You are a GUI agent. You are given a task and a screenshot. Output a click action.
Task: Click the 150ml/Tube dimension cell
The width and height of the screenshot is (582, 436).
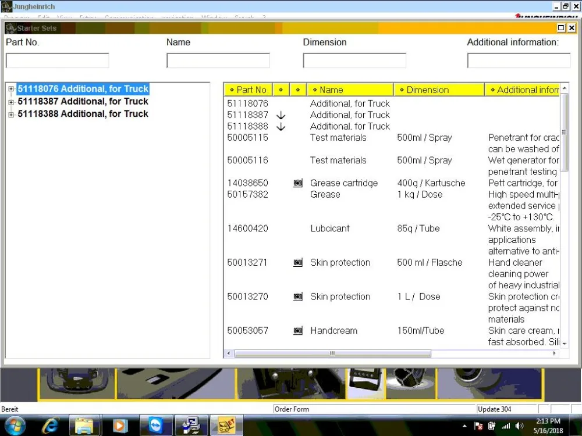point(421,331)
